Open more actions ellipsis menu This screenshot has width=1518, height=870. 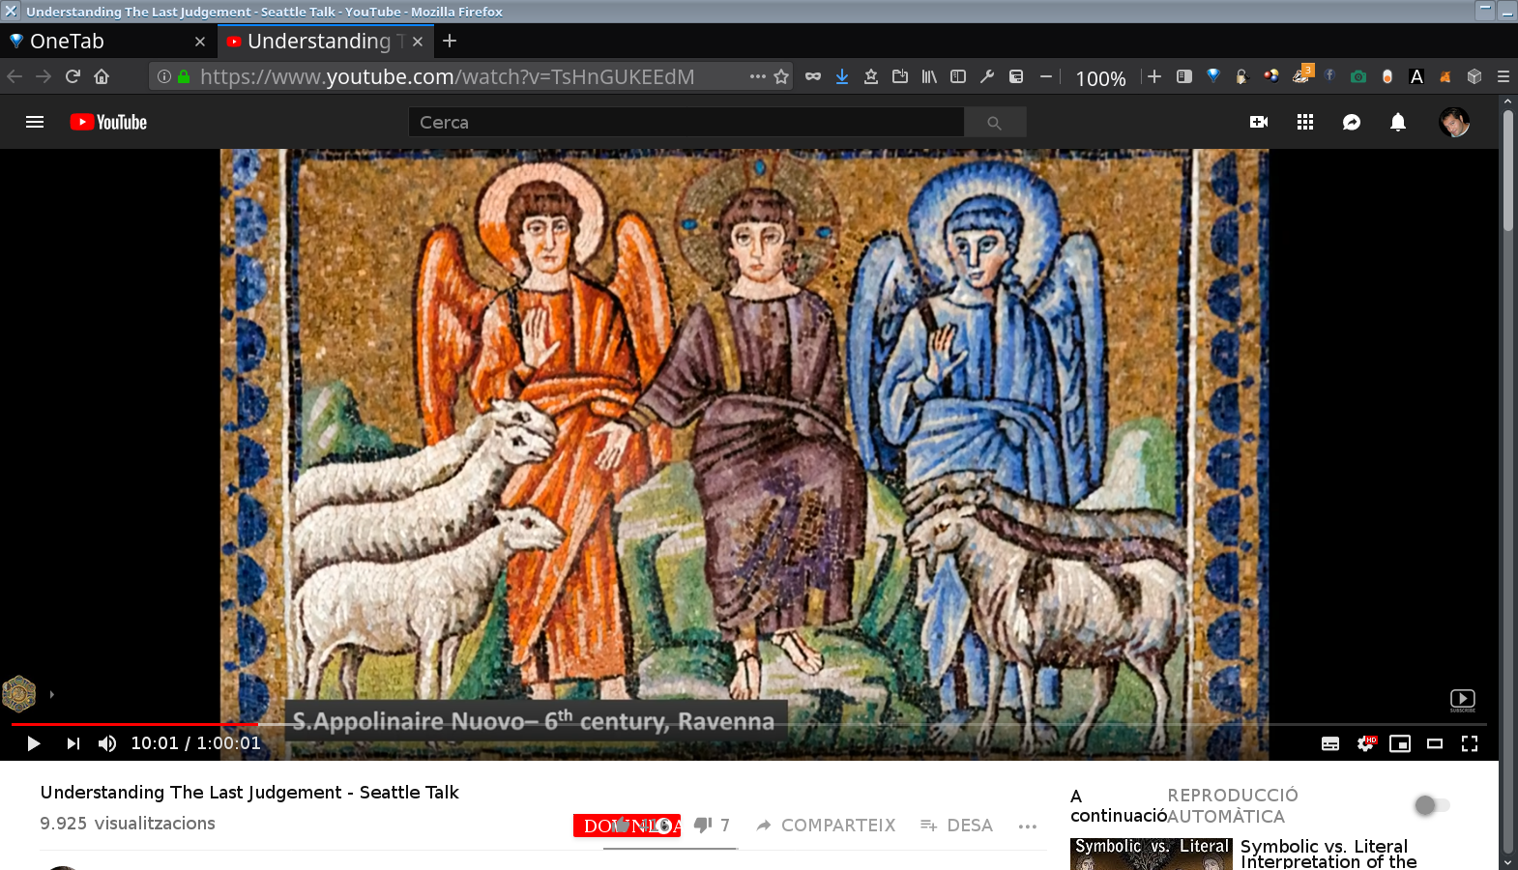pos(1028,826)
